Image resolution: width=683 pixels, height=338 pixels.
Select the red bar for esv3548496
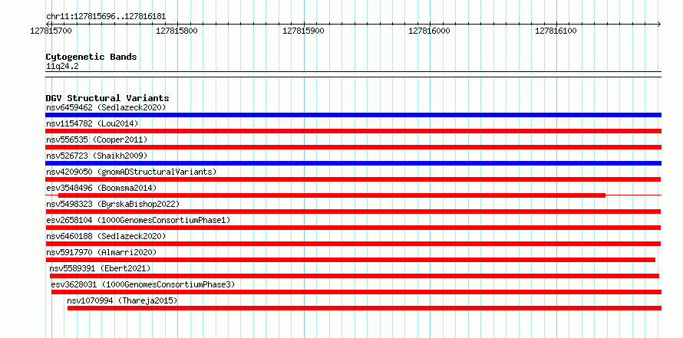[x=332, y=195]
